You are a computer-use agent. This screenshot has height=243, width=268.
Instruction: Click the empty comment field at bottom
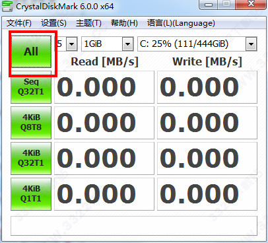(x=134, y=226)
